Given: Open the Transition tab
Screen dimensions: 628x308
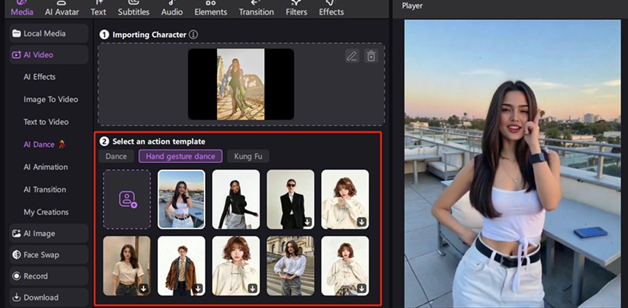Looking at the screenshot, I should coord(257,8).
